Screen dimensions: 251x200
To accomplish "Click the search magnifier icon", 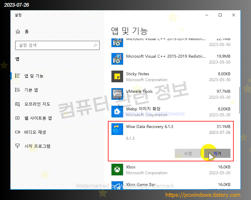I will [x=95, y=45].
